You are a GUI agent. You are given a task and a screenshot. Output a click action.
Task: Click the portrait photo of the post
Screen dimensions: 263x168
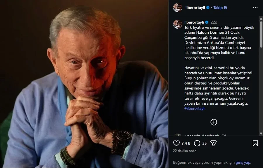click(x=84, y=84)
